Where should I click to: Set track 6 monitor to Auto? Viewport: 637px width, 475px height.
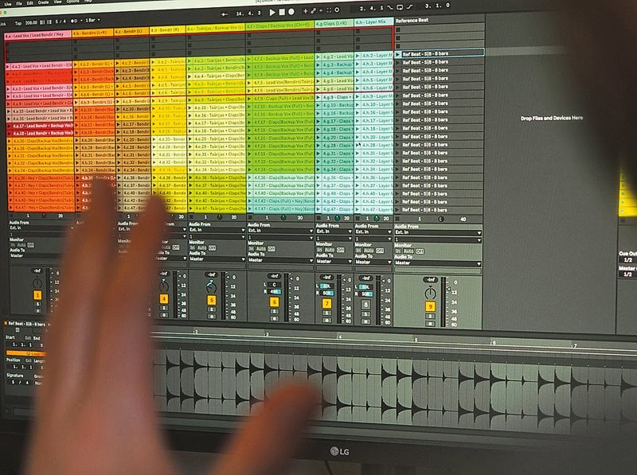click(261, 248)
